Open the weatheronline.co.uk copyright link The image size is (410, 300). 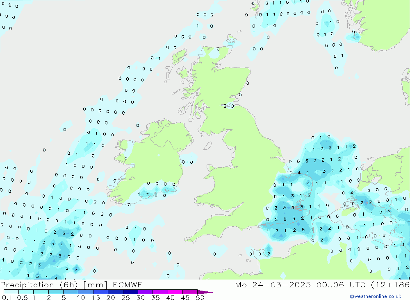(x=376, y=296)
